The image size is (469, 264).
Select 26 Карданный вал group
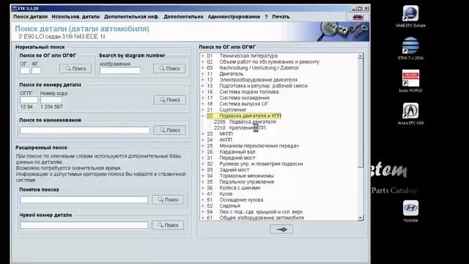[231, 152]
